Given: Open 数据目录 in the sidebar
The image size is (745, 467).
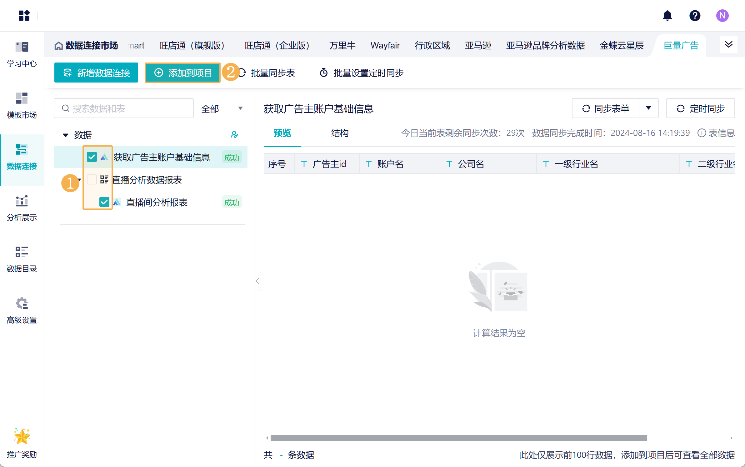Looking at the screenshot, I should pos(22,259).
